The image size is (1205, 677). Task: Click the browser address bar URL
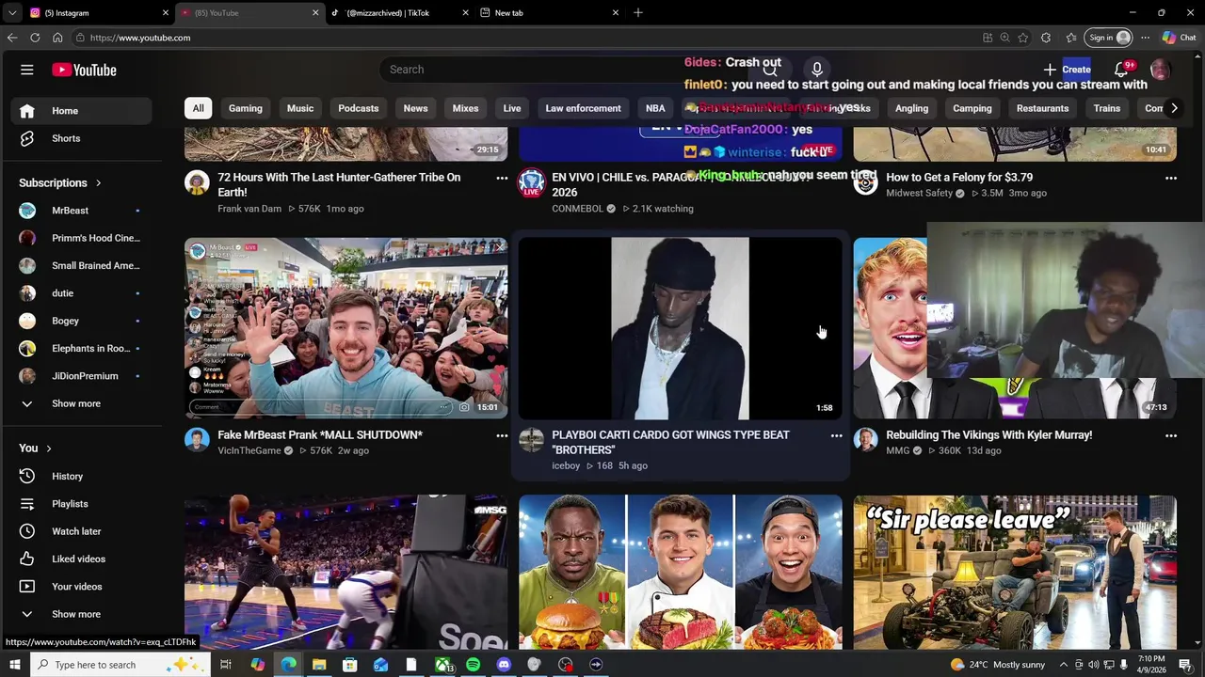coord(140,38)
